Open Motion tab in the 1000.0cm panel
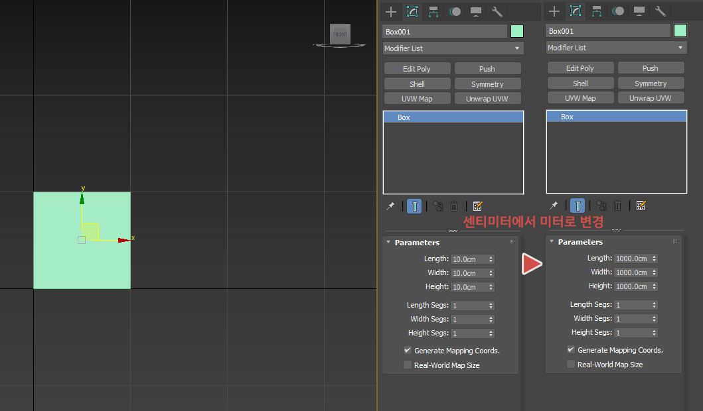The height and width of the screenshot is (411, 703). pyautogui.click(x=618, y=11)
